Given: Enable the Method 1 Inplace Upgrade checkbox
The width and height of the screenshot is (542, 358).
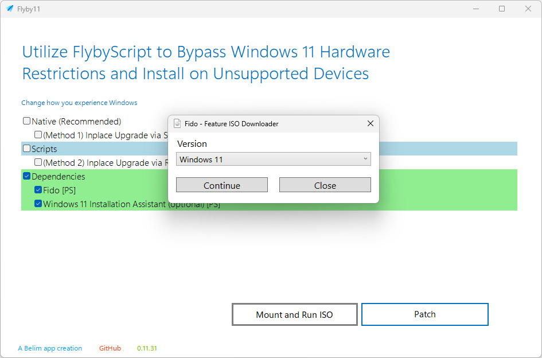Looking at the screenshot, I should pos(38,135).
